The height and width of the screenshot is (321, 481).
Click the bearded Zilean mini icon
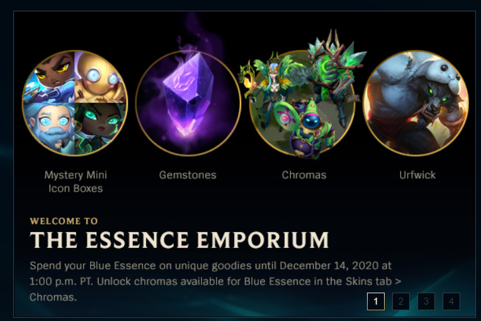coord(50,127)
